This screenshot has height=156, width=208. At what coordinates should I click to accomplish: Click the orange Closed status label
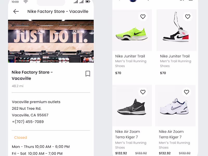point(21,138)
